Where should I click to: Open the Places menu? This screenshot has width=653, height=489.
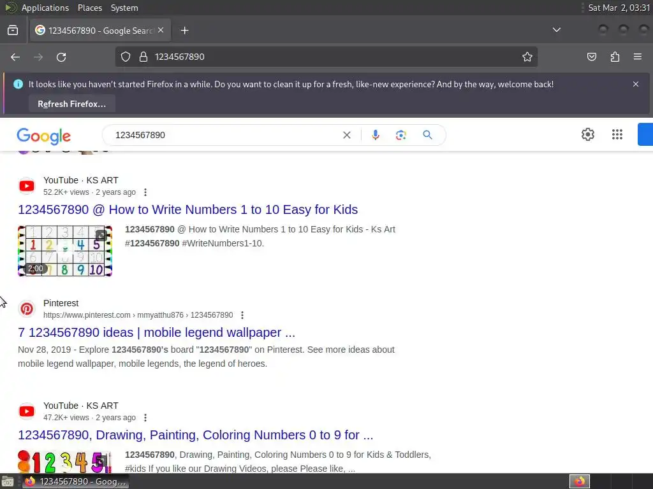point(89,8)
